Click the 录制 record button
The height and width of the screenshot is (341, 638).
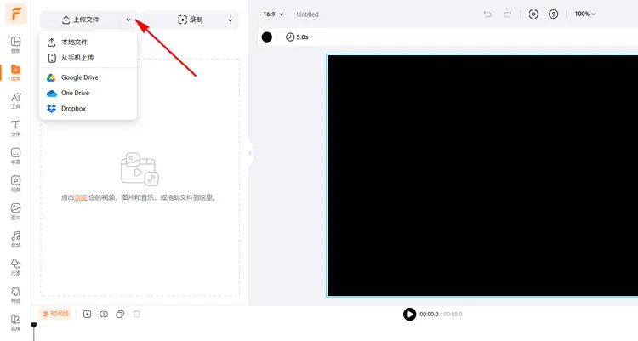(x=190, y=20)
